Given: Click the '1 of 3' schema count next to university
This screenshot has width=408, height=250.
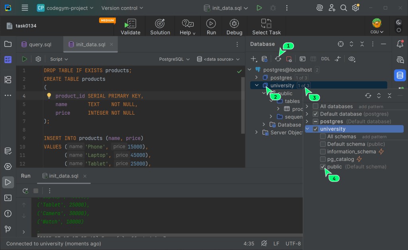Looking at the screenshot, I should [x=303, y=86].
